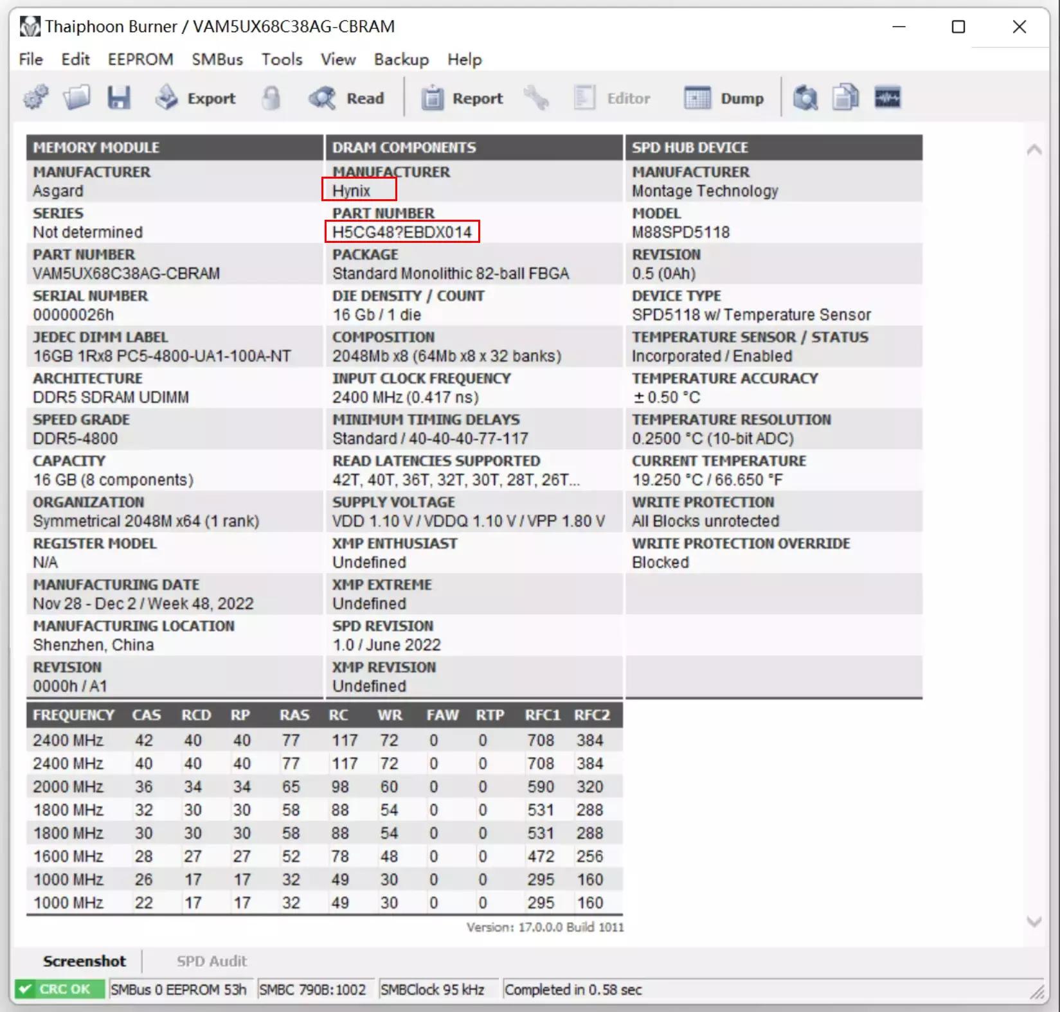
Task: Open the EEPROM menu
Action: coord(141,60)
